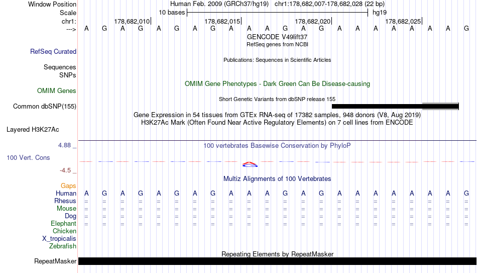This screenshot has height=273, width=477.
Task: Click the X_tropicalis species label
Action: [59, 239]
